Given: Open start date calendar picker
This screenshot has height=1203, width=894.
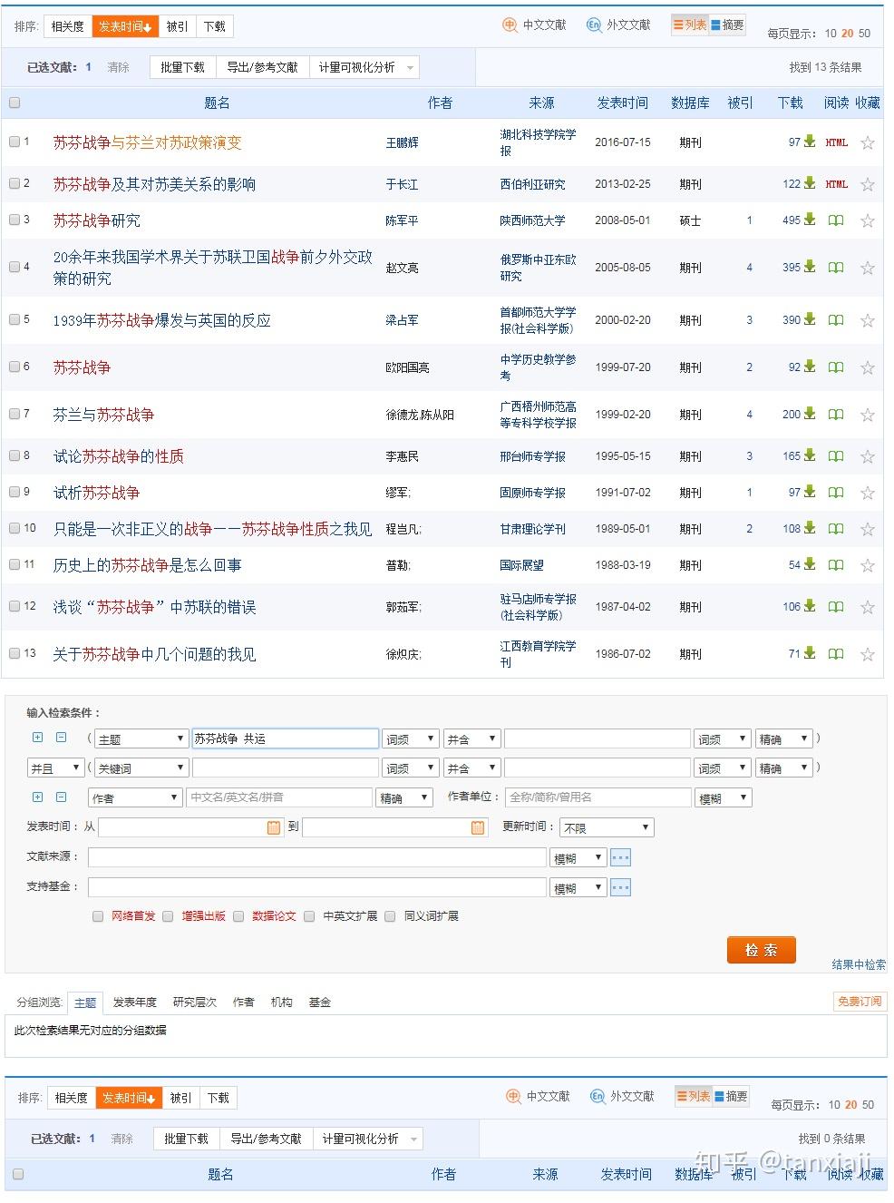Looking at the screenshot, I should [274, 827].
